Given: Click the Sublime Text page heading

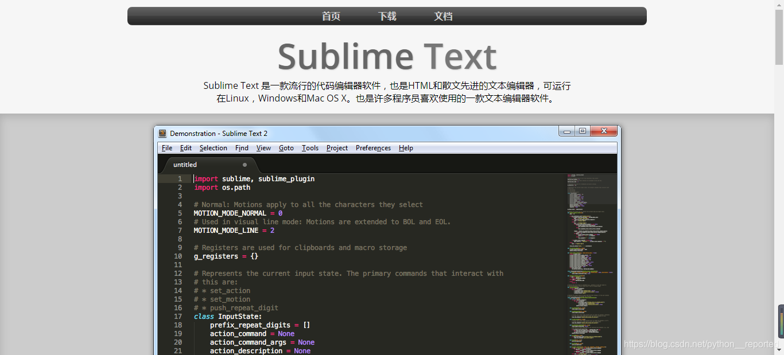Looking at the screenshot, I should click(x=387, y=56).
